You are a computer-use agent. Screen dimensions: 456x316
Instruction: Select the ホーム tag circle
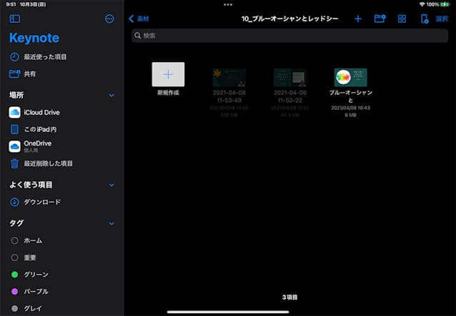(x=15, y=240)
